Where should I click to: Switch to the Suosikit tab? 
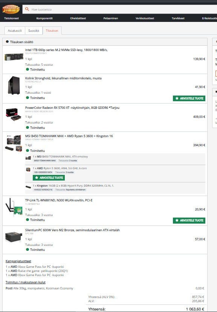pos(34,31)
